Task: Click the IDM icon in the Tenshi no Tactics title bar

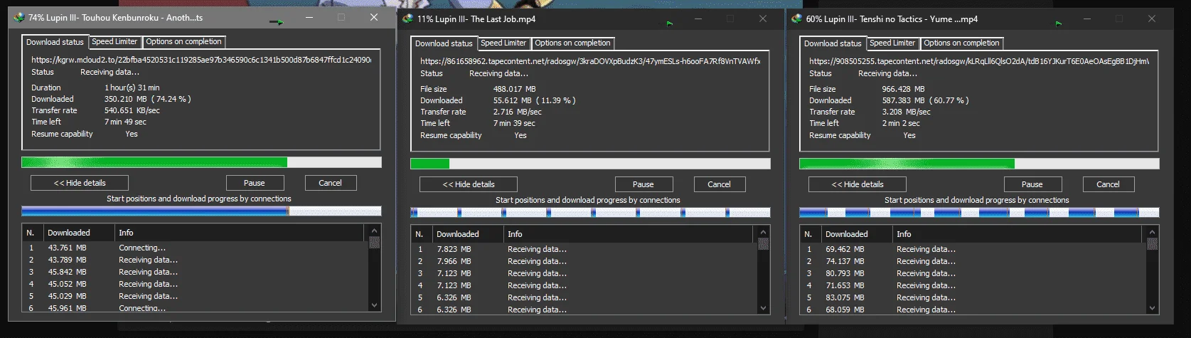Action: 797,19
